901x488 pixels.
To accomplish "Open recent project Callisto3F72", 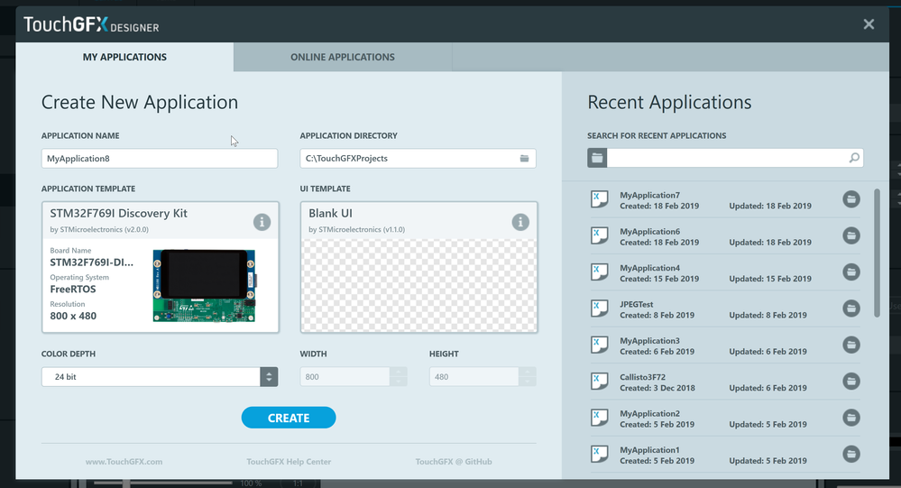I will click(725, 382).
